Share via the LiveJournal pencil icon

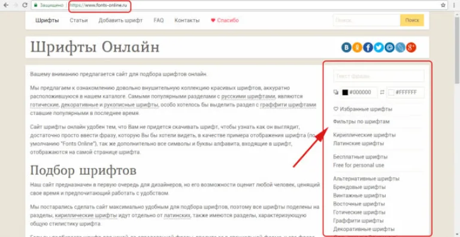tap(400, 47)
